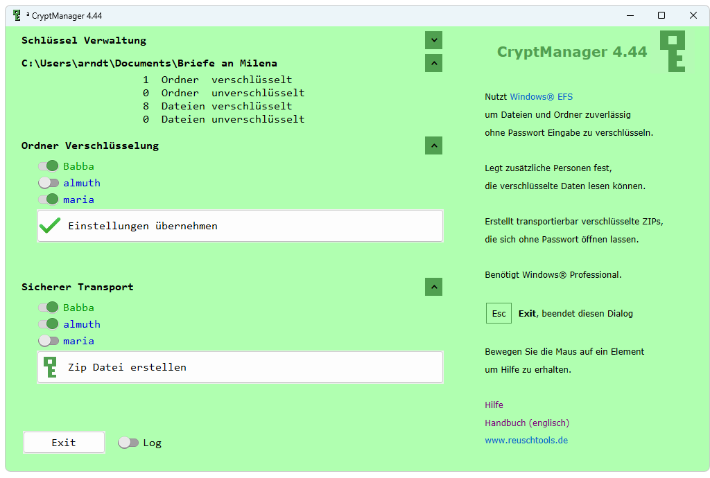Click the Esc key button
710x478 pixels.
click(499, 313)
